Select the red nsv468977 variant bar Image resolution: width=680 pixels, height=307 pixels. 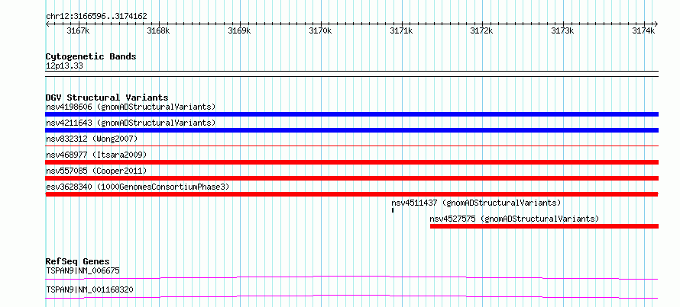[x=351, y=162]
